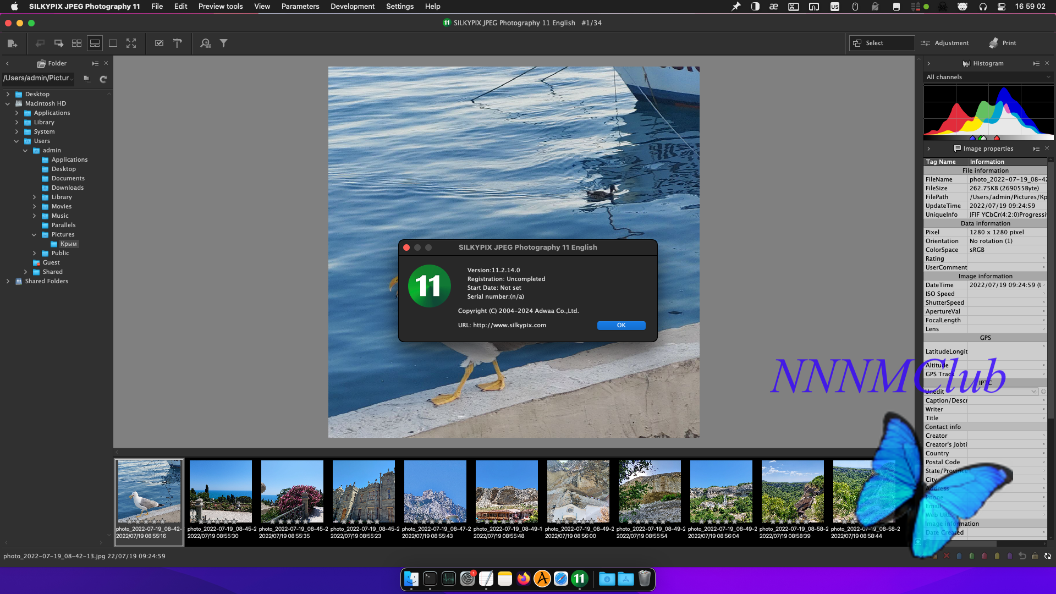
Task: Click the funnel filter icon
Action: 224,43
